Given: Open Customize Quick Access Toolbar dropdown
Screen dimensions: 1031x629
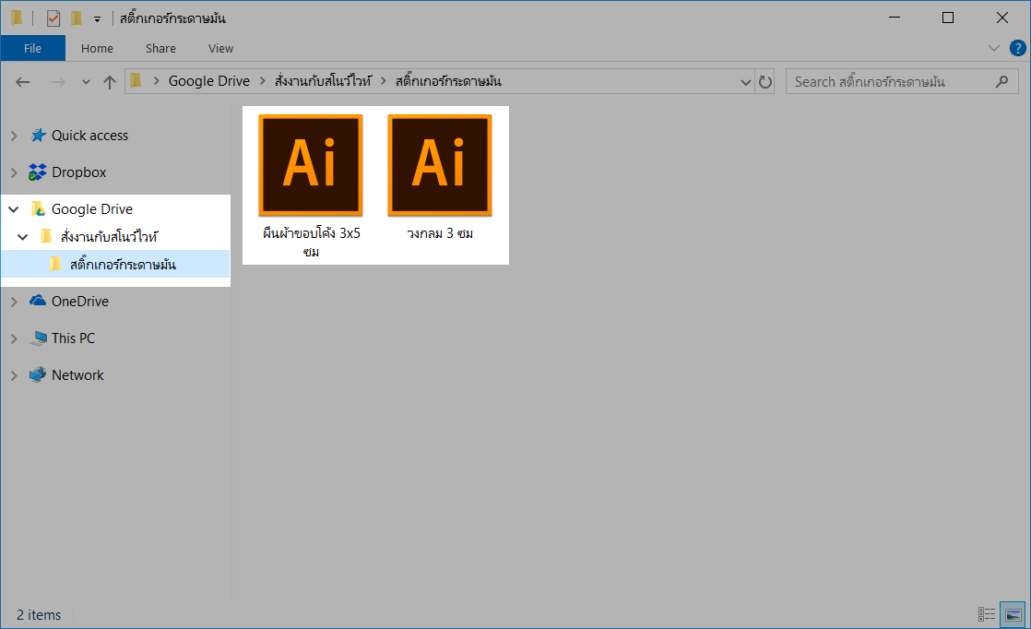Looking at the screenshot, I should 97,19.
